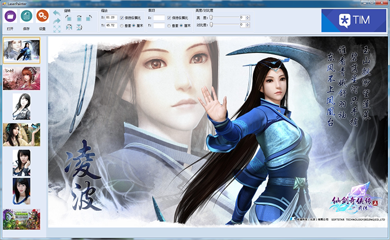Click the first rotate icon in rotate group
Screen dimensions: 390x240
69,18
